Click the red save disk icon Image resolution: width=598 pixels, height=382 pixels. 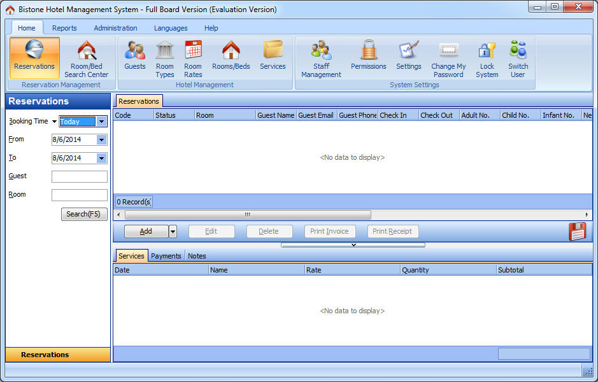(x=577, y=232)
